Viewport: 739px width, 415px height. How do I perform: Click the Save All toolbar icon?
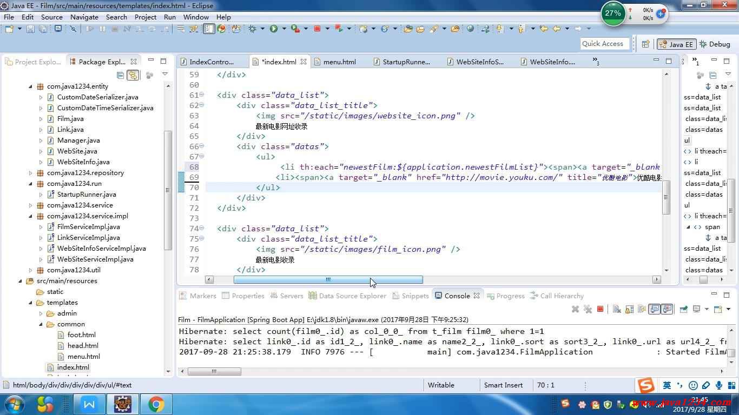click(x=43, y=29)
